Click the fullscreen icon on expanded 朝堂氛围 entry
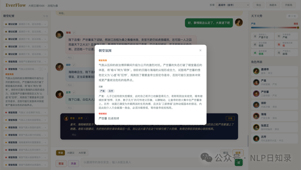Viewport: 301px width, 170px height. (41, 69)
